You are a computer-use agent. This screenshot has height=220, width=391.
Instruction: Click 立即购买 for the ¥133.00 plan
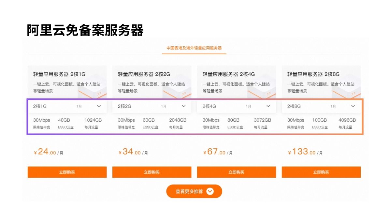[x=321, y=172]
